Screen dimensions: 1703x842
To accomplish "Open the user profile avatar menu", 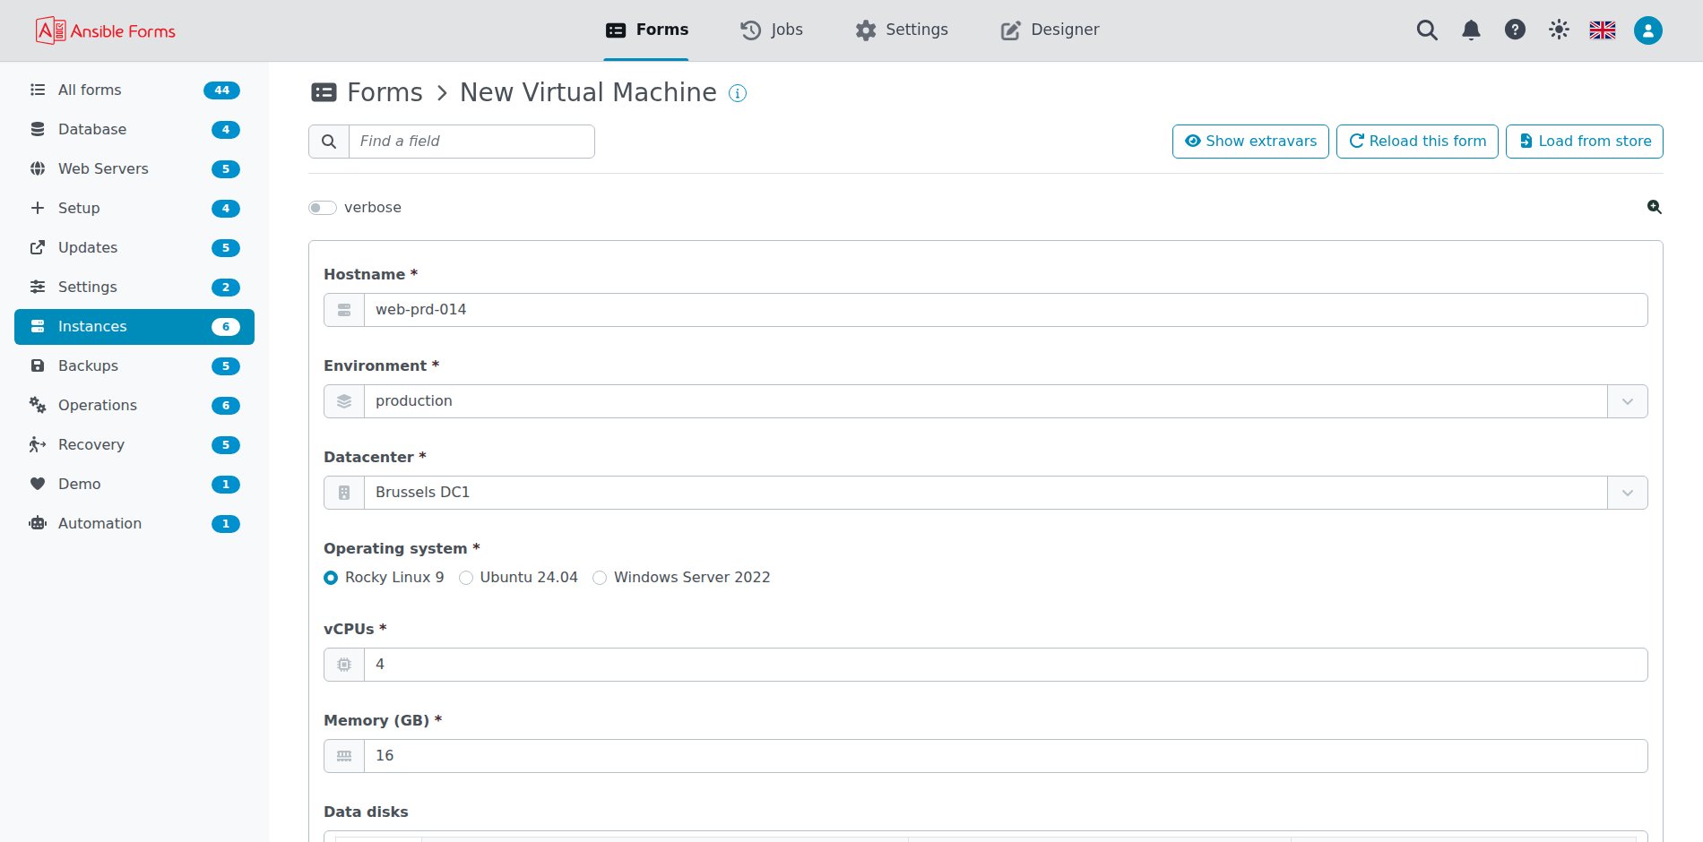I will point(1647,30).
